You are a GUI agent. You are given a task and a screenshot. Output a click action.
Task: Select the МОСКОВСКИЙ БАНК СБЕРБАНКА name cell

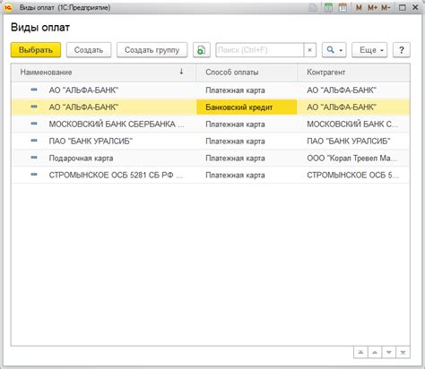117,124
